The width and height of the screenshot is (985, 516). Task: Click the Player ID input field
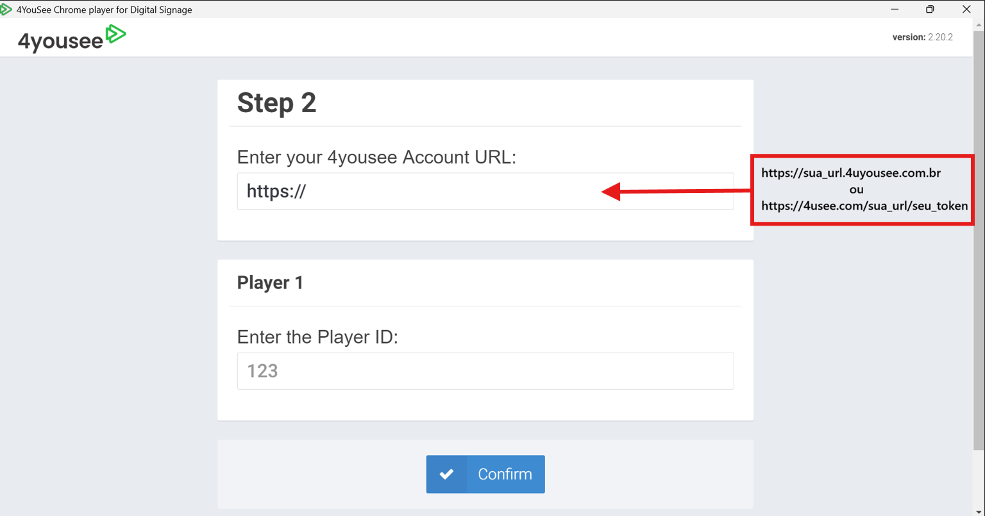click(485, 371)
